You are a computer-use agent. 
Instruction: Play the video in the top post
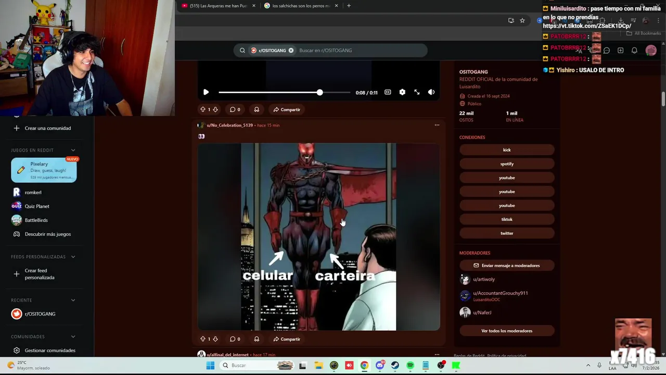(x=206, y=92)
